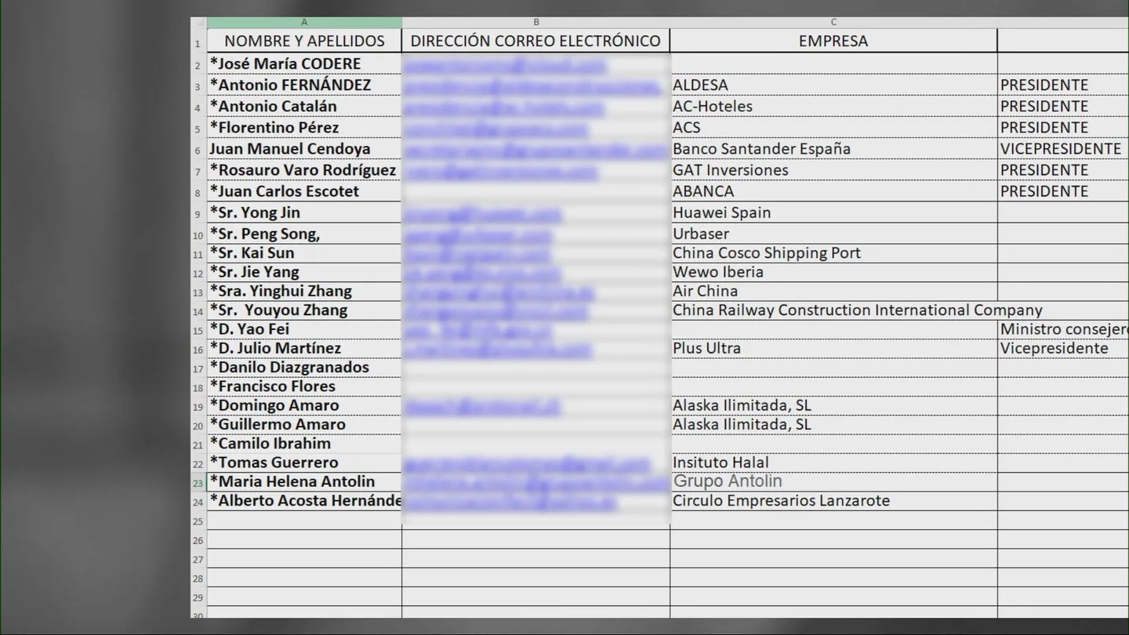This screenshot has height=635, width=1129.
Task: Click the ALDESA company cell
Action: pyautogui.click(x=833, y=85)
